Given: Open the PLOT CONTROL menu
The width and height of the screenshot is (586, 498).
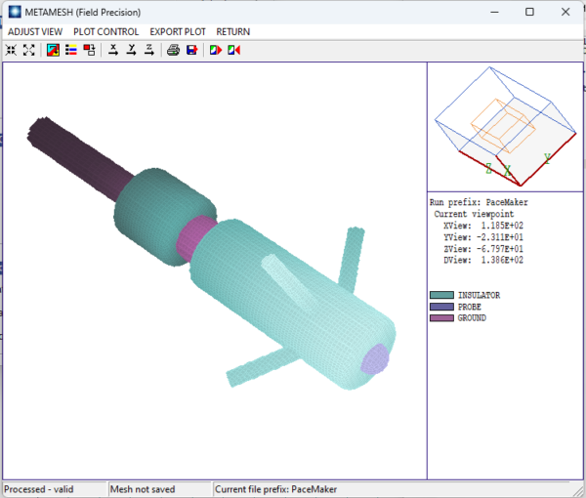Looking at the screenshot, I should [105, 31].
